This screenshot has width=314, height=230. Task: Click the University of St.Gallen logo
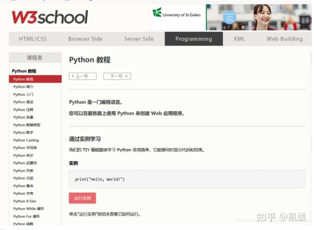[177, 15]
